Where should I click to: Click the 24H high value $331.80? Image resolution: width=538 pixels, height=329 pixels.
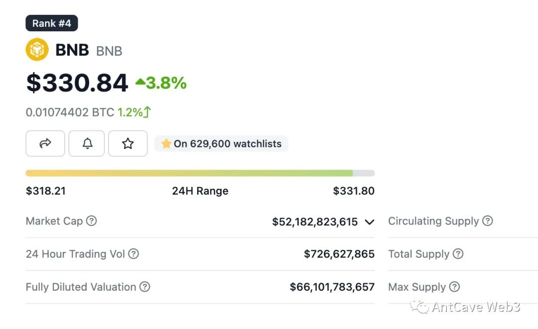coord(354,191)
